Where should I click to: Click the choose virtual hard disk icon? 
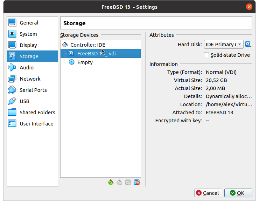click(x=248, y=45)
